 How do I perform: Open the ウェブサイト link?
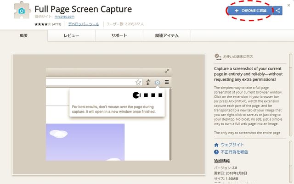click(x=232, y=145)
